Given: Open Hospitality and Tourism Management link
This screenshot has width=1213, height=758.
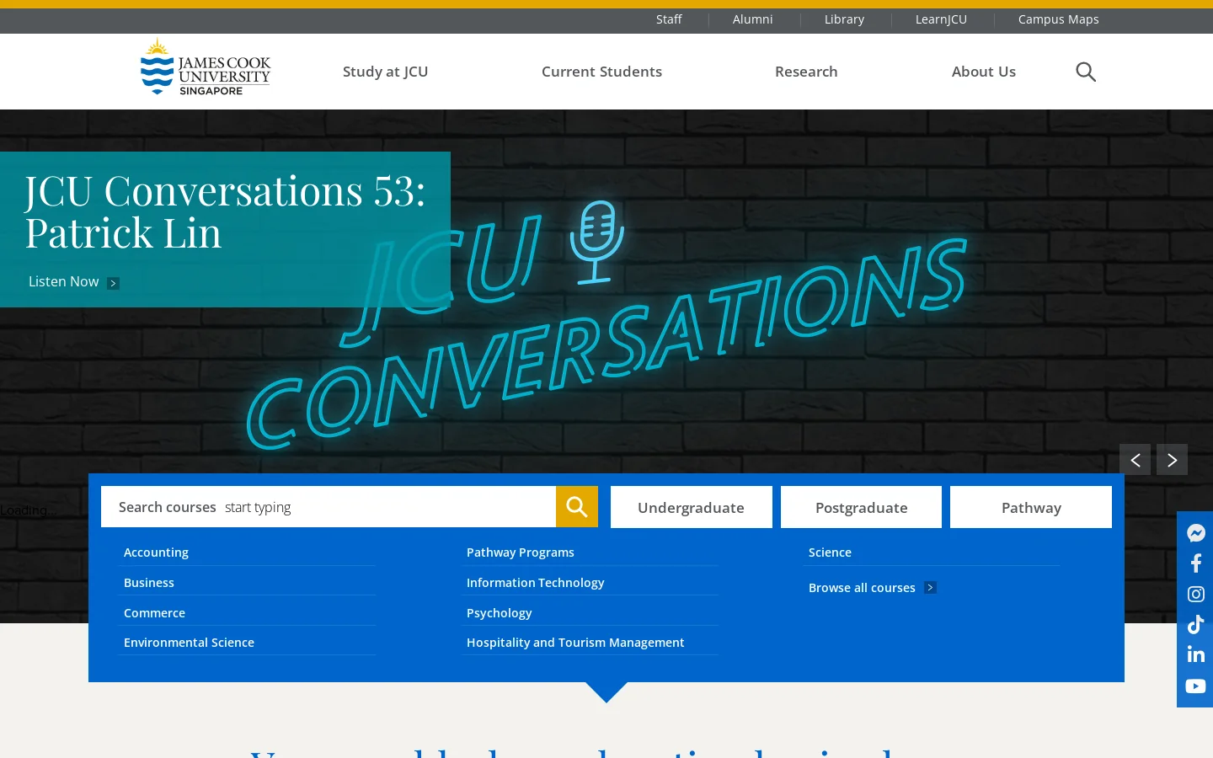Looking at the screenshot, I should click(575, 643).
